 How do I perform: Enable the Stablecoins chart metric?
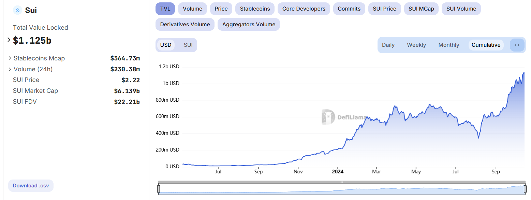tap(255, 9)
